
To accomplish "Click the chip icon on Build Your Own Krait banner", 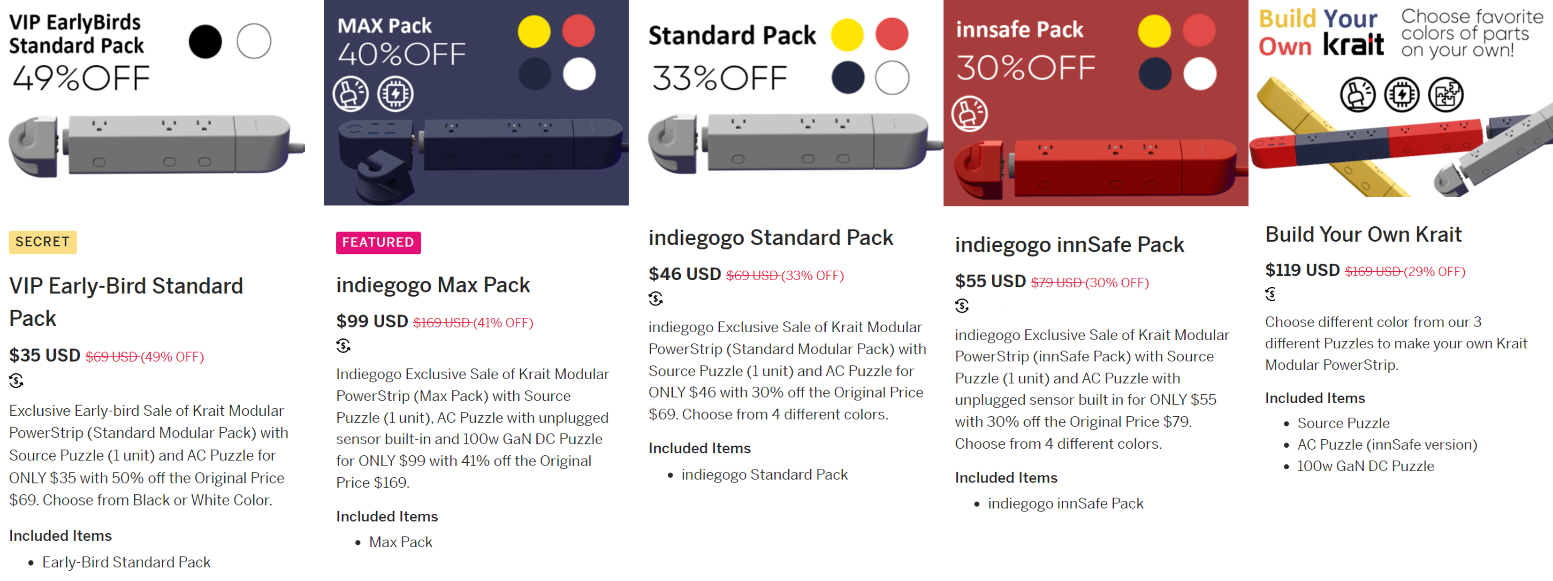I will coord(1401,95).
